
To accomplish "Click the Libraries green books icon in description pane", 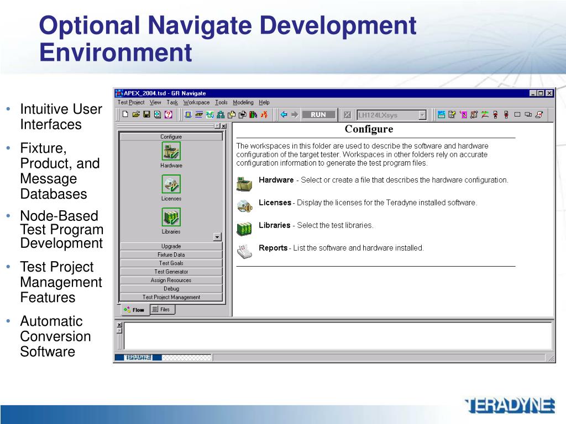I will click(244, 229).
